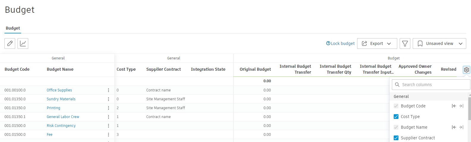
Task: Pin the Budget Name column to the right
Action: 461,127
